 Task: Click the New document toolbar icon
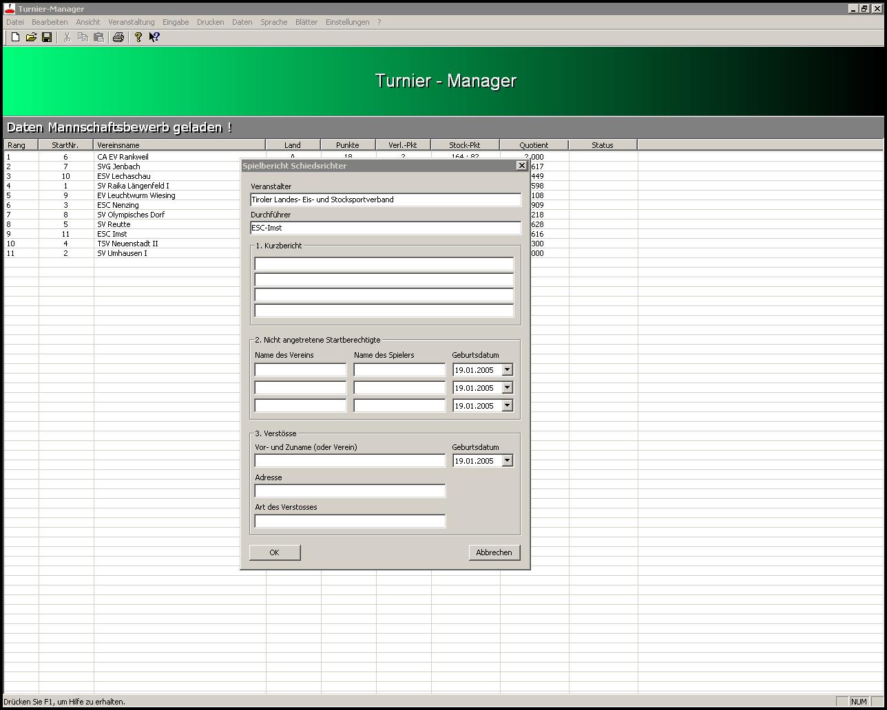tap(15, 37)
